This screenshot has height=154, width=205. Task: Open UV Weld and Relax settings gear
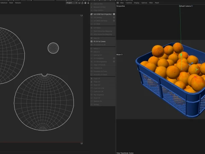click(114, 21)
